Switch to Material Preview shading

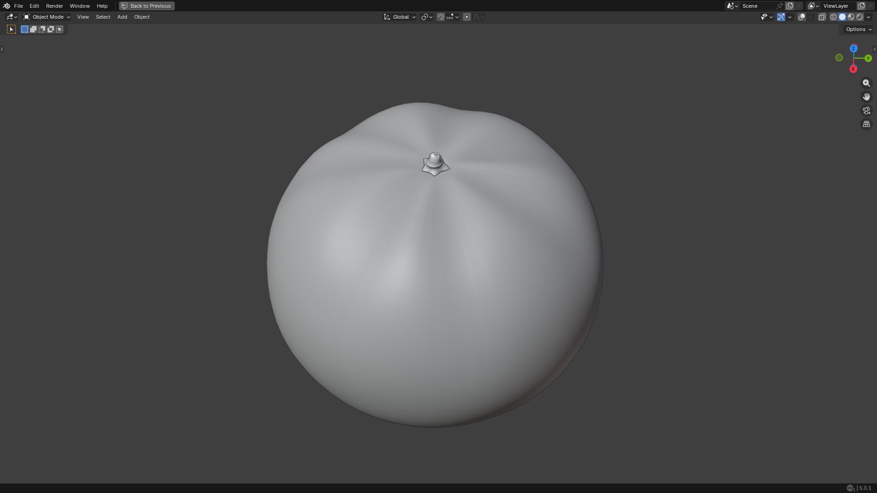851,17
